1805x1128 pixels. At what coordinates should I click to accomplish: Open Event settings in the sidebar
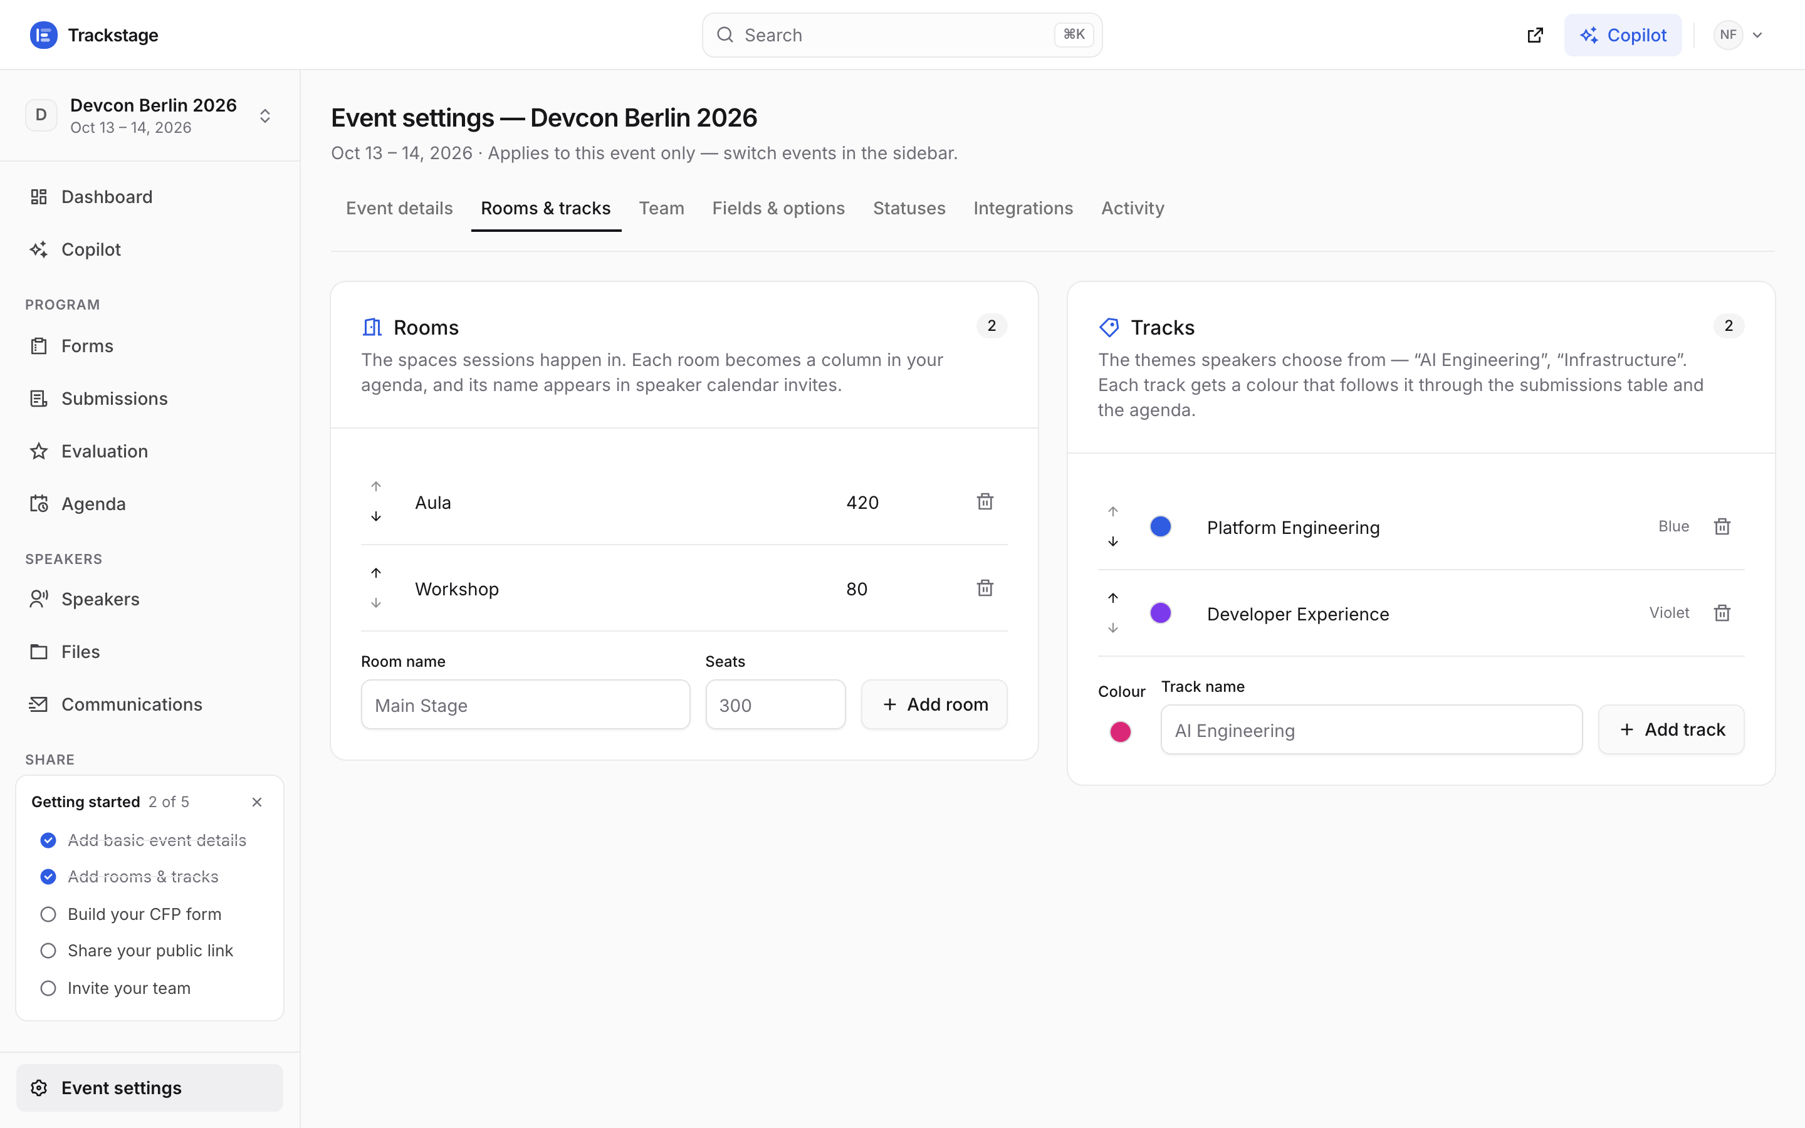pos(149,1088)
